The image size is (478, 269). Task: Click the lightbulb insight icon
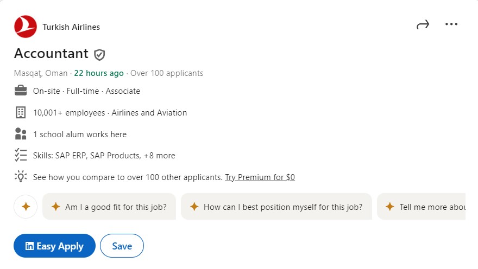pos(21,176)
